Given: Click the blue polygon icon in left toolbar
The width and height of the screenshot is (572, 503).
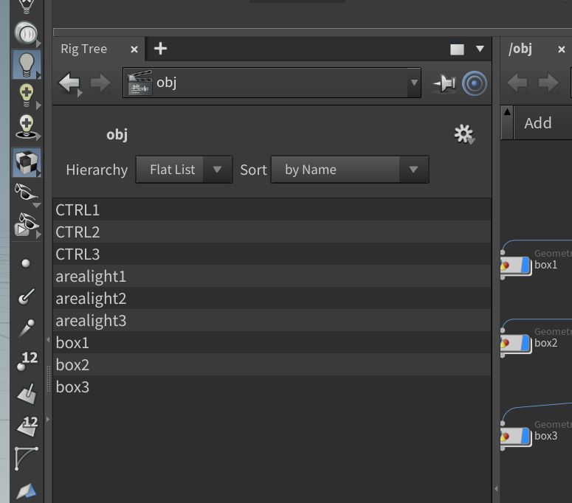Looking at the screenshot, I should pos(27,490).
